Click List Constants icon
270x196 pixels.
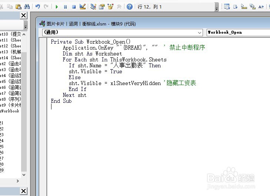tap(236, 7)
